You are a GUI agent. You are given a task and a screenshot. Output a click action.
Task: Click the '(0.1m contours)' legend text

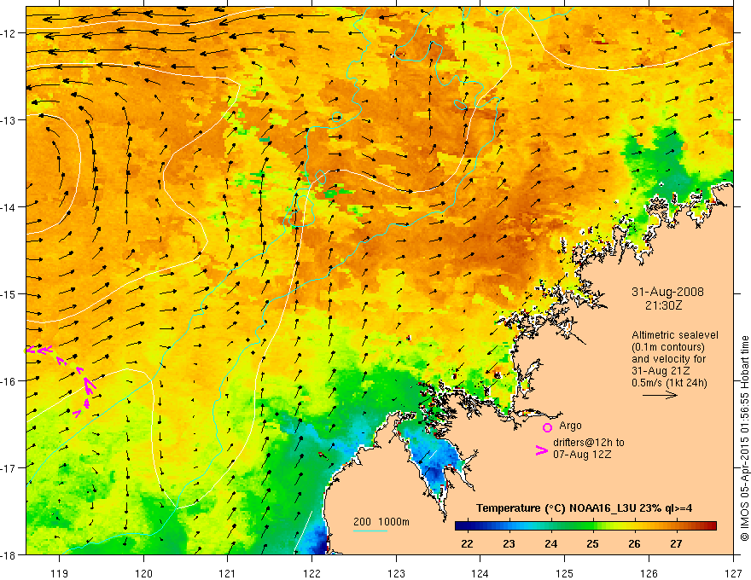coord(668,347)
